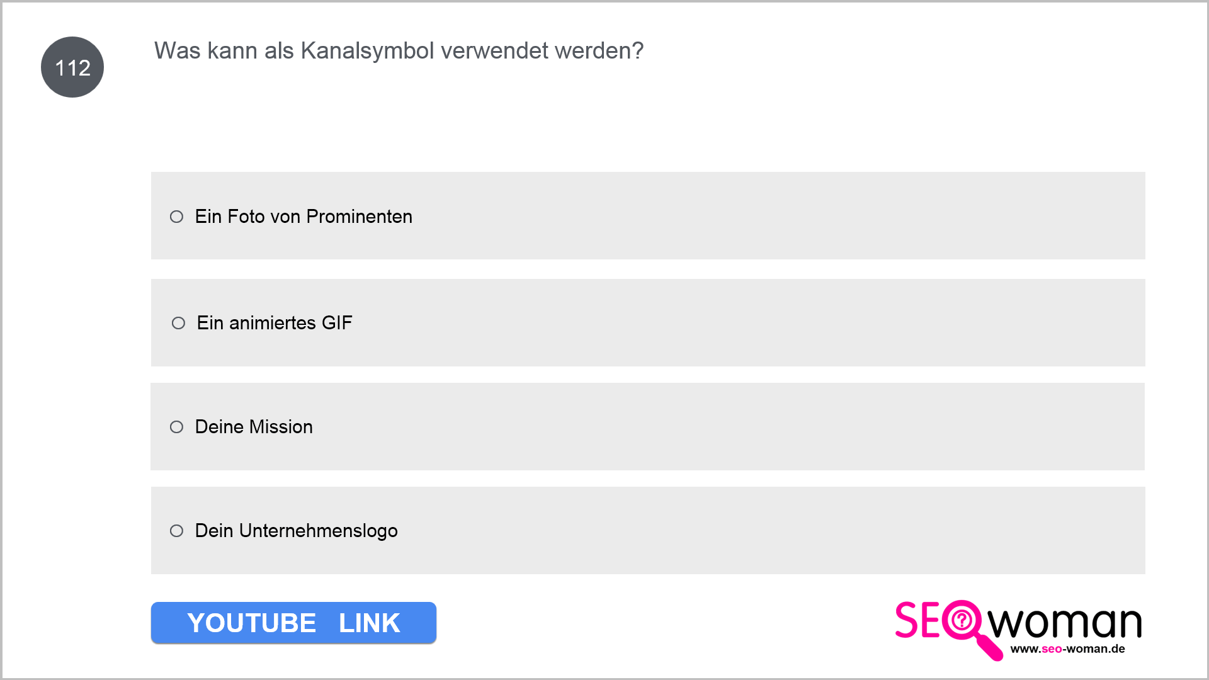Image resolution: width=1209 pixels, height=680 pixels.
Task: Click empty area of Unternehmenslogo answer box
Action: (756, 530)
